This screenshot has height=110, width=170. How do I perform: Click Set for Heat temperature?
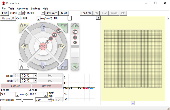50,76
